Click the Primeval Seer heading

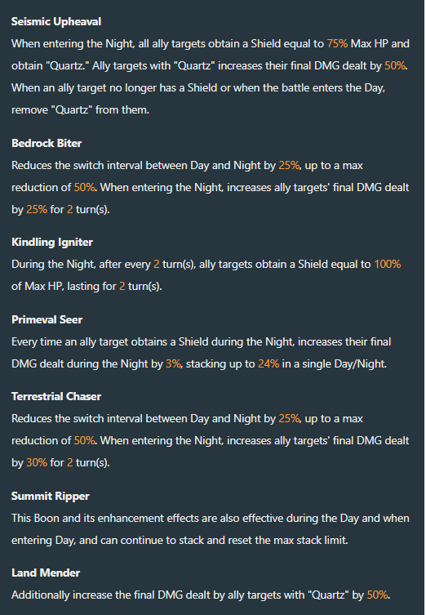tap(47, 319)
